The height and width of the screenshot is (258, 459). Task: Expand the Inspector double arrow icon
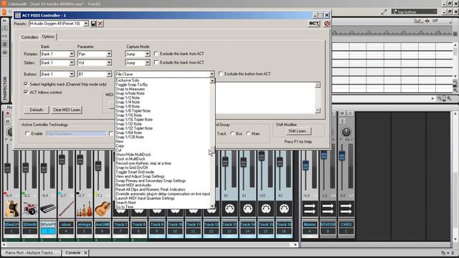(x=5, y=21)
